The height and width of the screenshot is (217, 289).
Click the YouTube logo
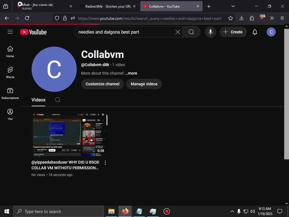click(33, 32)
